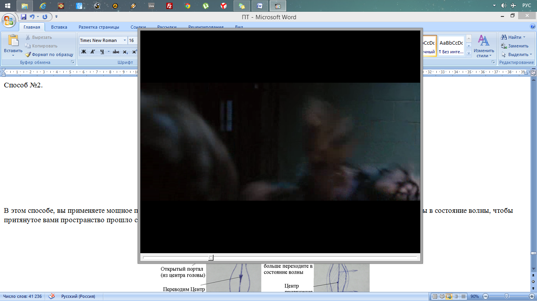Toggle strikethrough (abc) formatting
537x301 pixels.
click(116, 52)
